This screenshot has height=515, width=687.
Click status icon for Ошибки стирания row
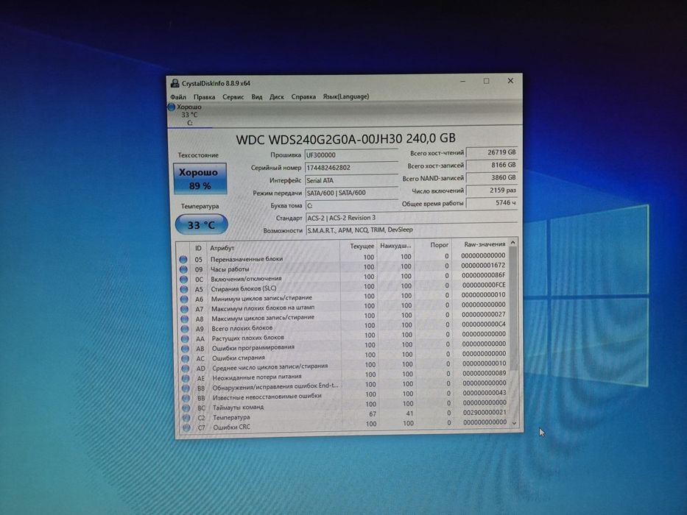point(186,359)
